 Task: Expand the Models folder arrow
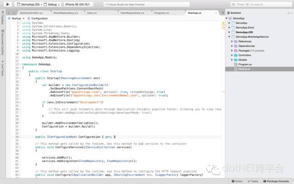(232, 60)
